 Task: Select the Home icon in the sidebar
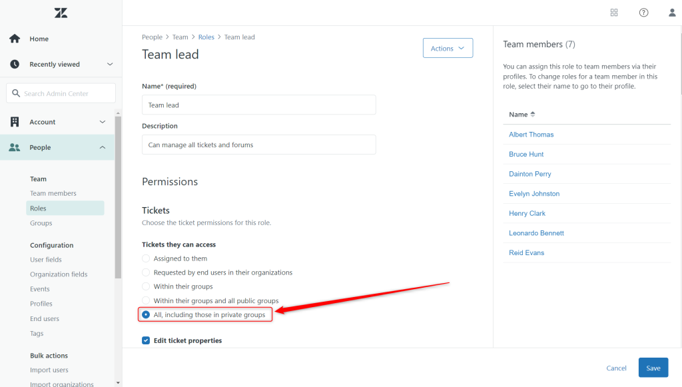(x=14, y=39)
